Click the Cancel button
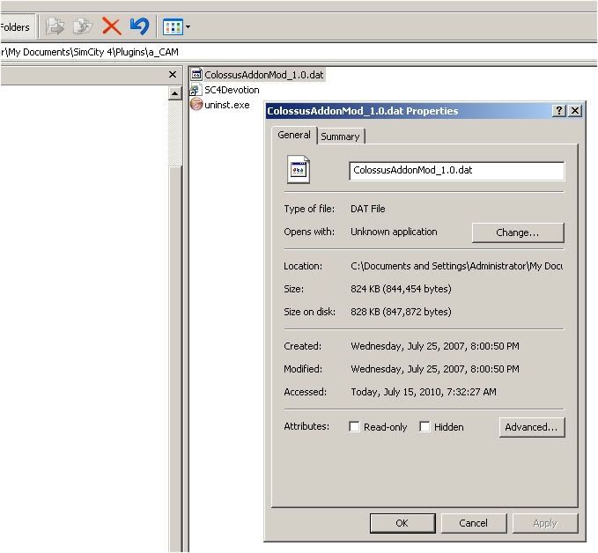 click(474, 523)
